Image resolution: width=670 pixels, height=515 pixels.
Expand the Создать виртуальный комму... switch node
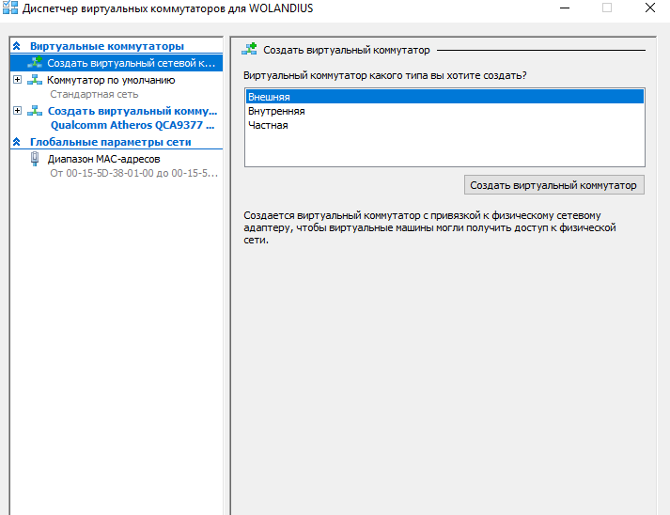pyautogui.click(x=17, y=110)
